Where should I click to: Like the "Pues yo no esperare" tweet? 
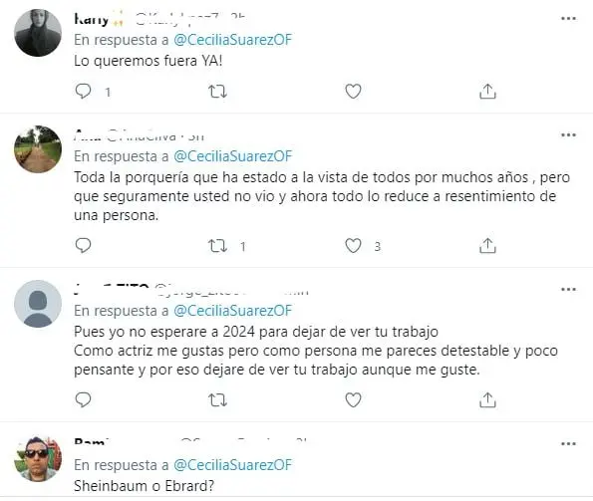353,400
